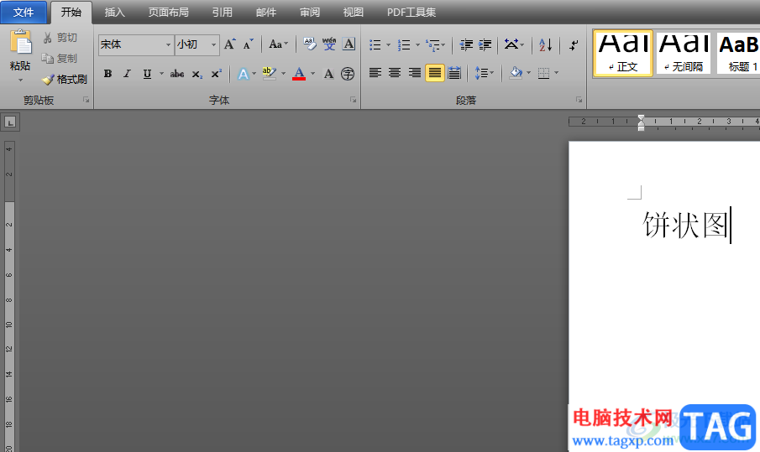Click the phonetic guide wén icon
760x452 pixels.
[329, 44]
